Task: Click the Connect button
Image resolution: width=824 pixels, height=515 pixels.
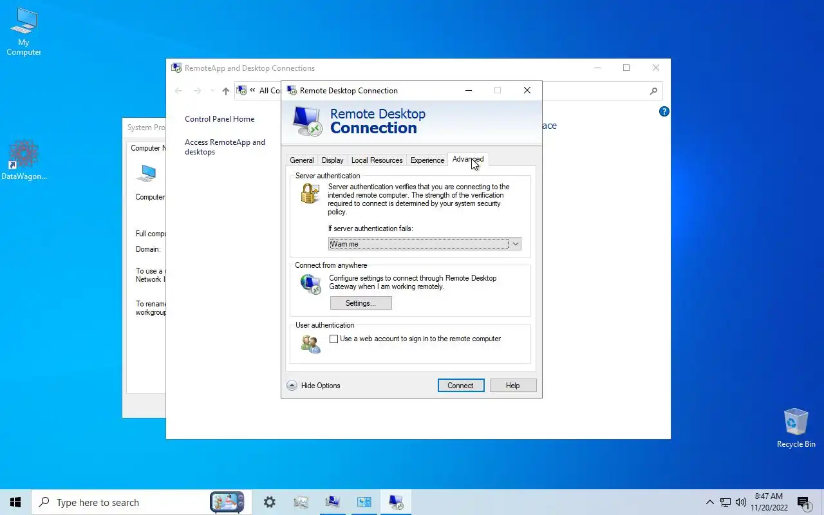Action: [x=461, y=386]
